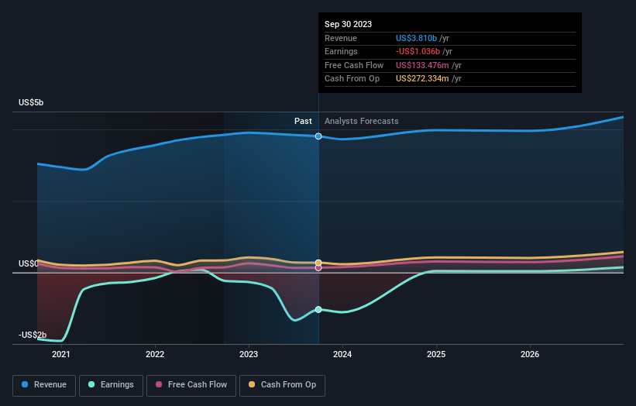This screenshot has width=636, height=406.
Task: Click the 2021 x-axis label
Action: tap(61, 355)
